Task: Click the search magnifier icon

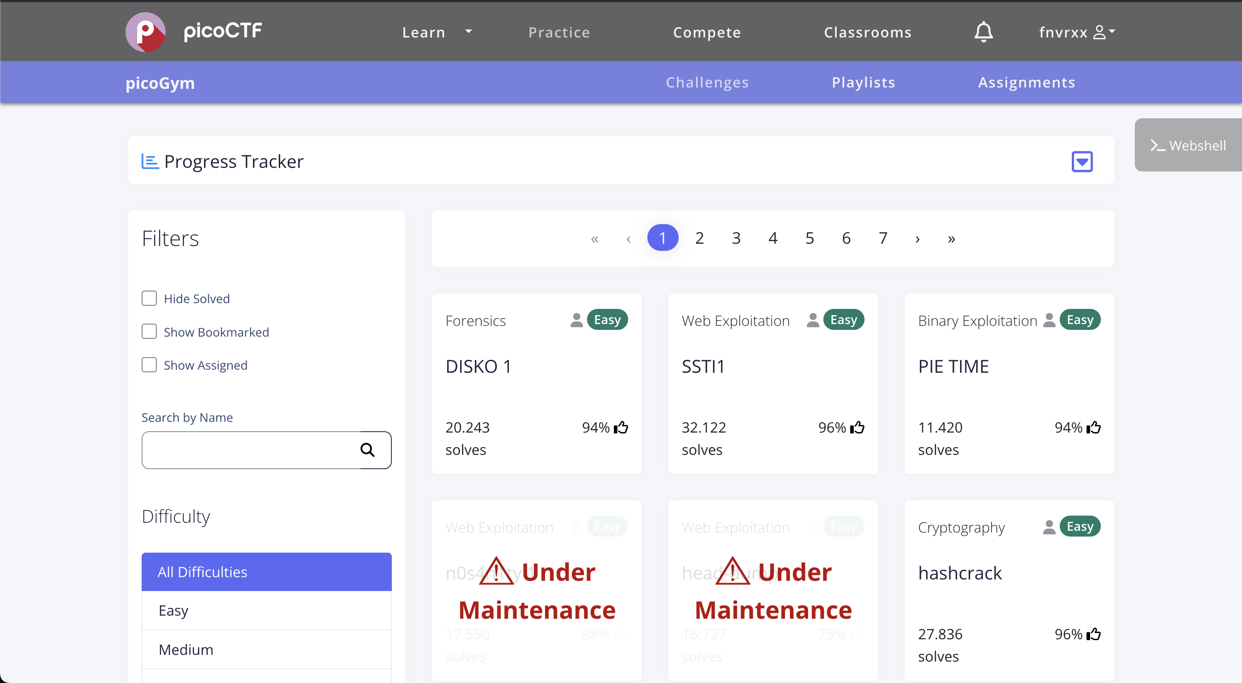Action: click(367, 450)
